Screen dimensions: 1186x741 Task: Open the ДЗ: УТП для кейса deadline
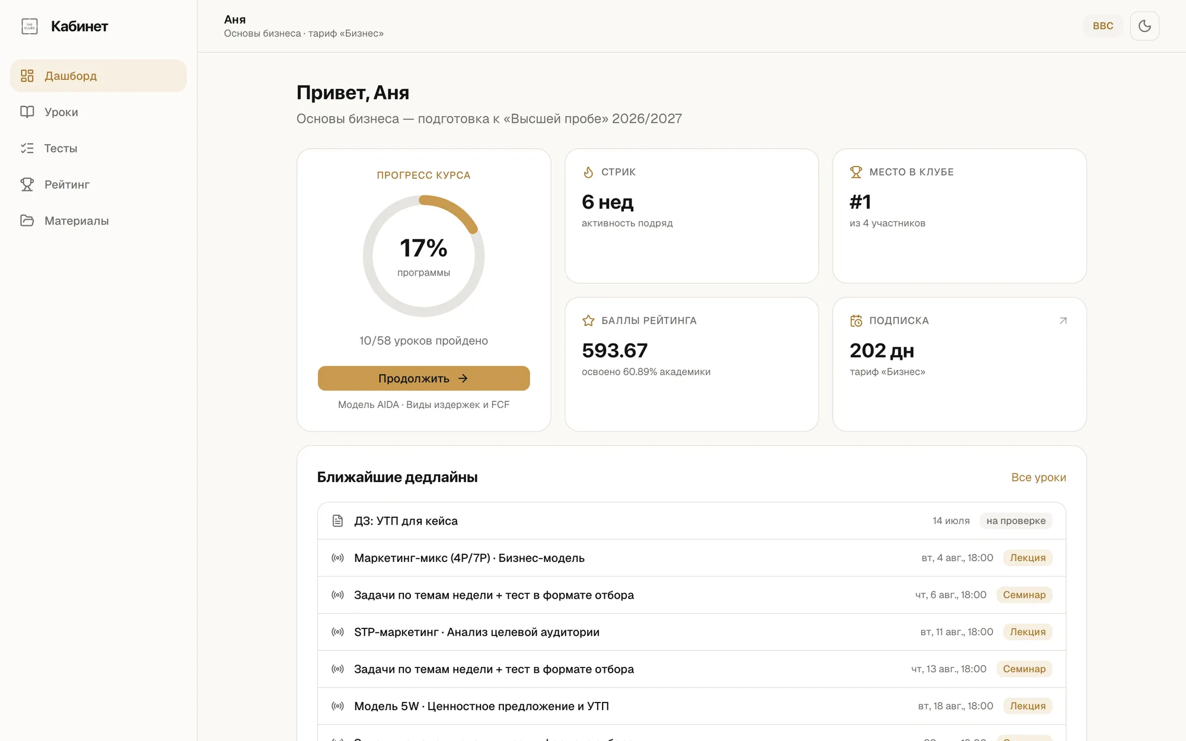click(x=691, y=521)
